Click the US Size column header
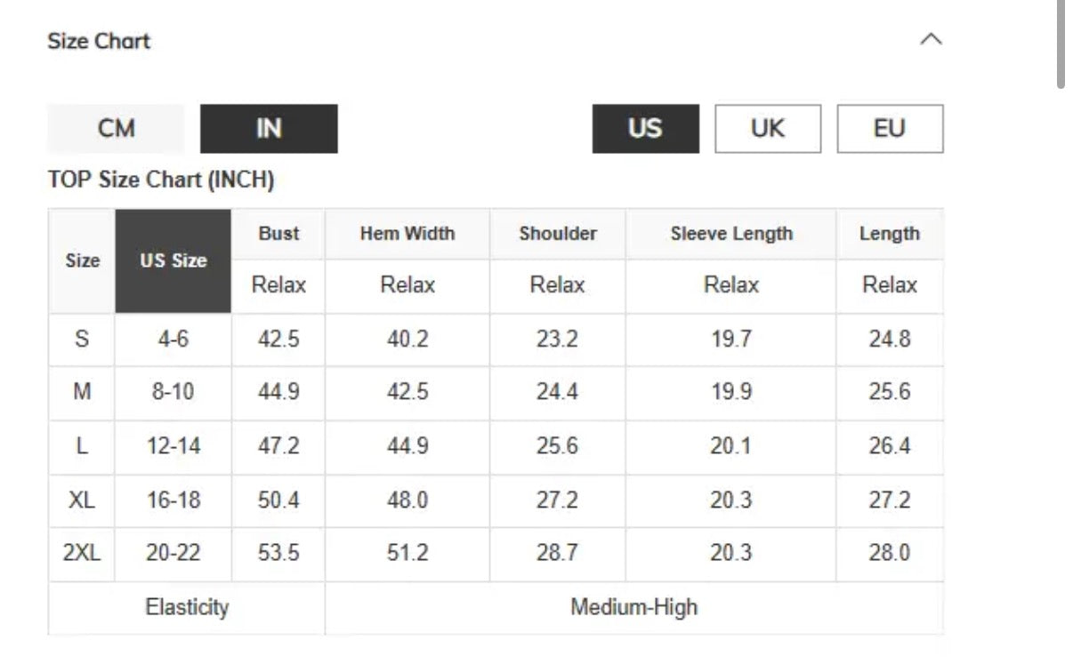 pyautogui.click(x=173, y=260)
